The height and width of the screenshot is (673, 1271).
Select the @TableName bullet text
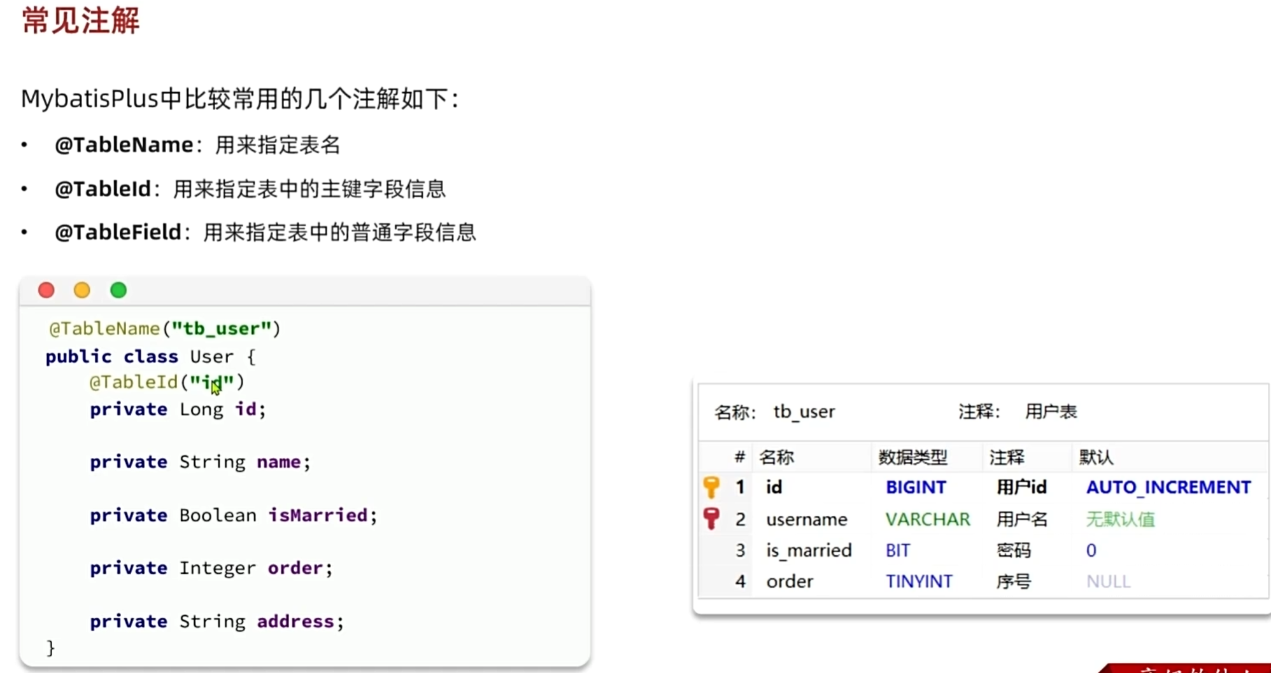pyautogui.click(x=197, y=145)
